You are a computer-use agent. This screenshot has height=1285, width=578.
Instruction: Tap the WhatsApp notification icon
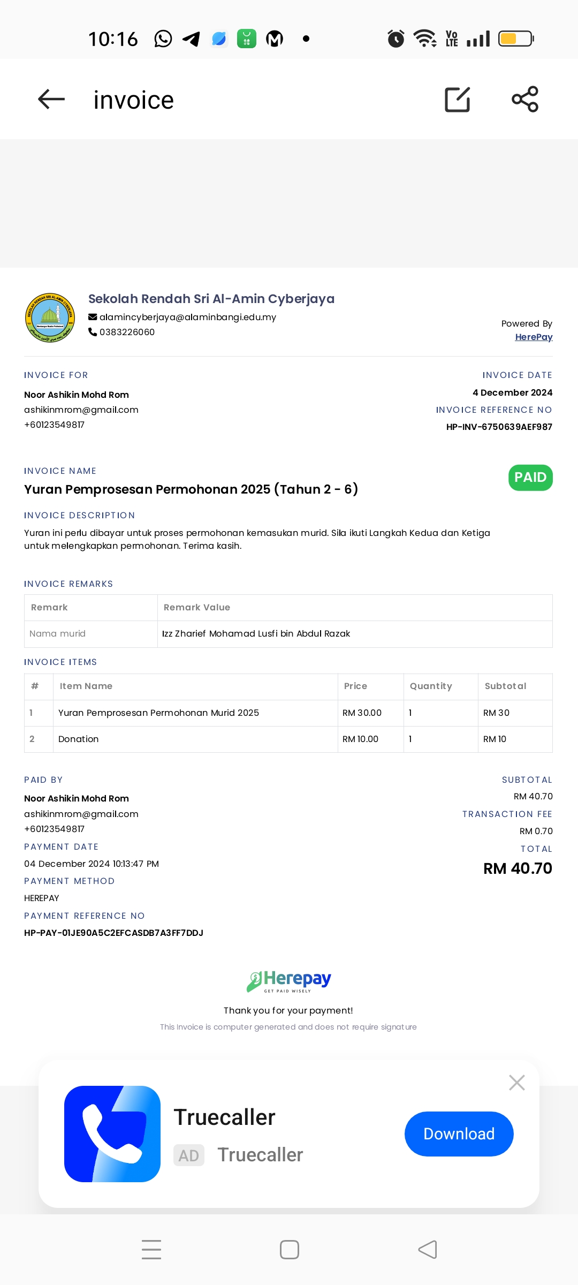tap(163, 39)
